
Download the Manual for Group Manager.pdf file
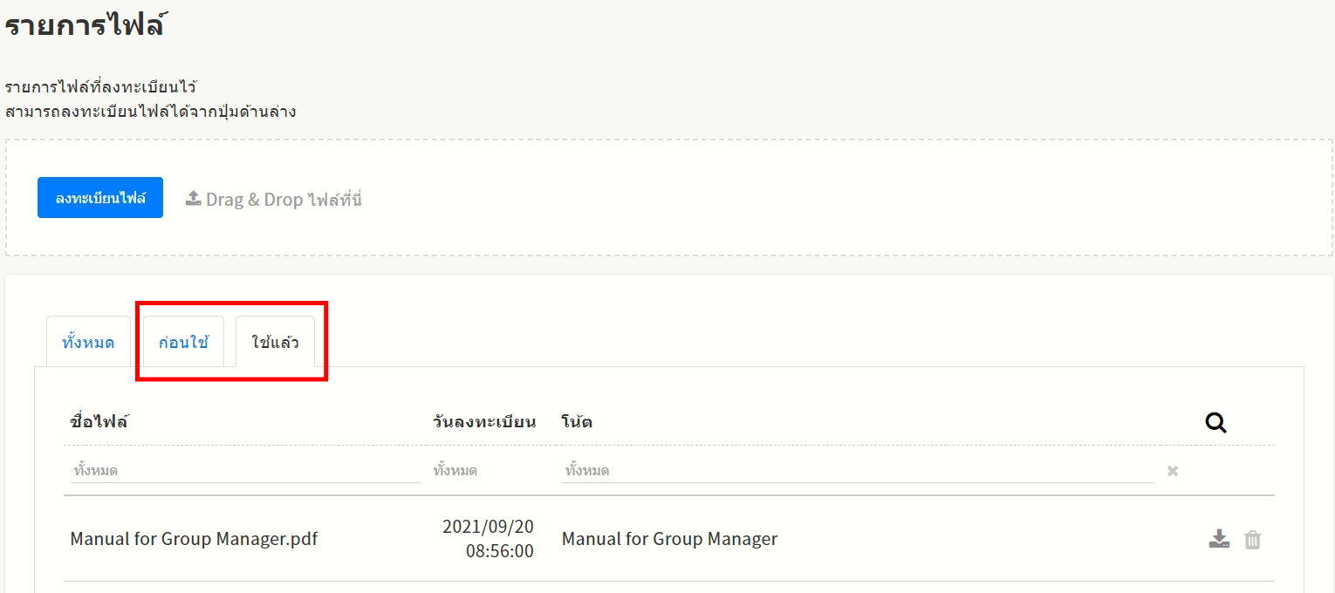tap(1219, 539)
